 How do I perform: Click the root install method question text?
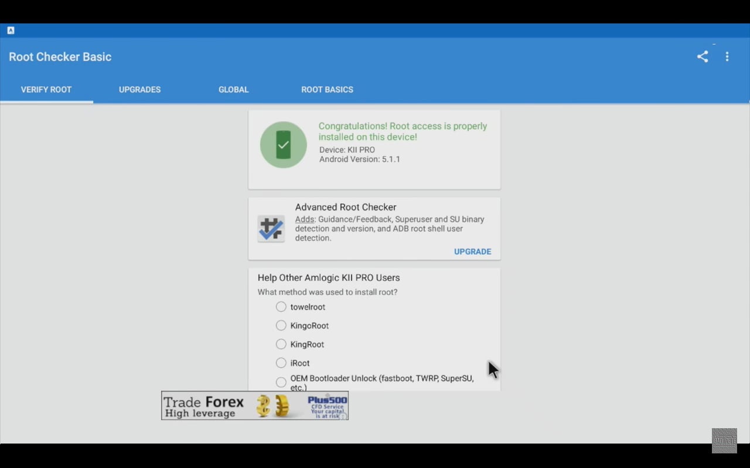[328, 292]
